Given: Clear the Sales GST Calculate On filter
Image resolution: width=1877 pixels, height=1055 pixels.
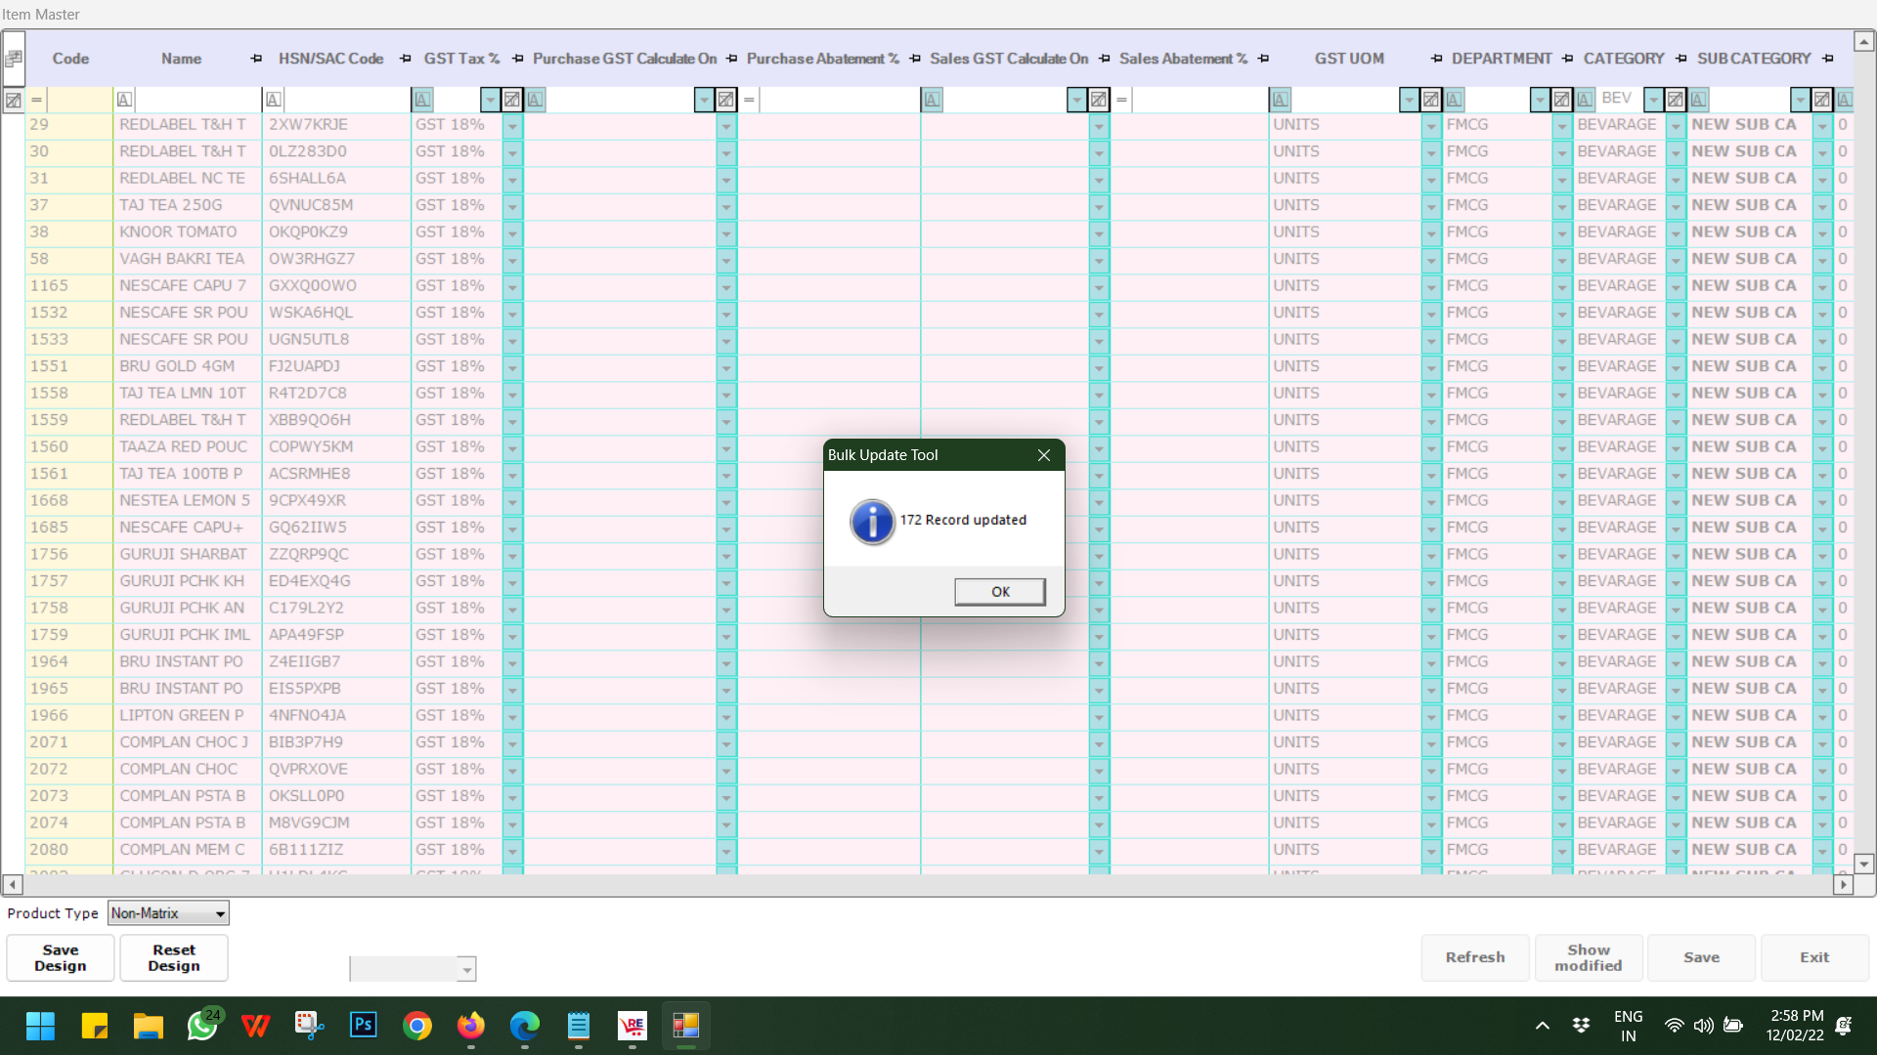Looking at the screenshot, I should [x=1099, y=100].
